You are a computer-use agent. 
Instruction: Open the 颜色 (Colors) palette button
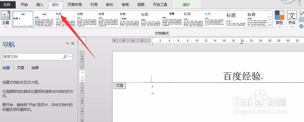279,19
